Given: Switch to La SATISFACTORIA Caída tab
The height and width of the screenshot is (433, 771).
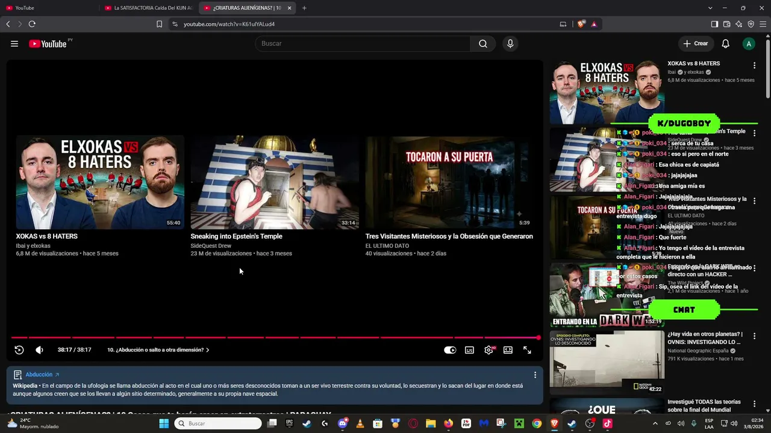Looking at the screenshot, I should click(x=149, y=8).
